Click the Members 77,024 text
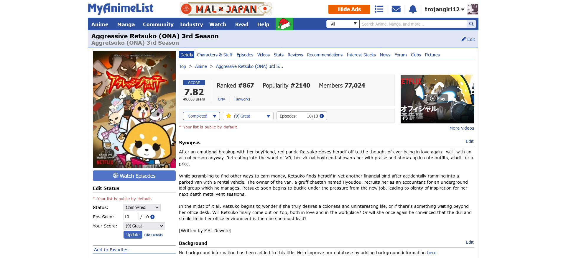The height and width of the screenshot is (258, 566). (x=342, y=86)
